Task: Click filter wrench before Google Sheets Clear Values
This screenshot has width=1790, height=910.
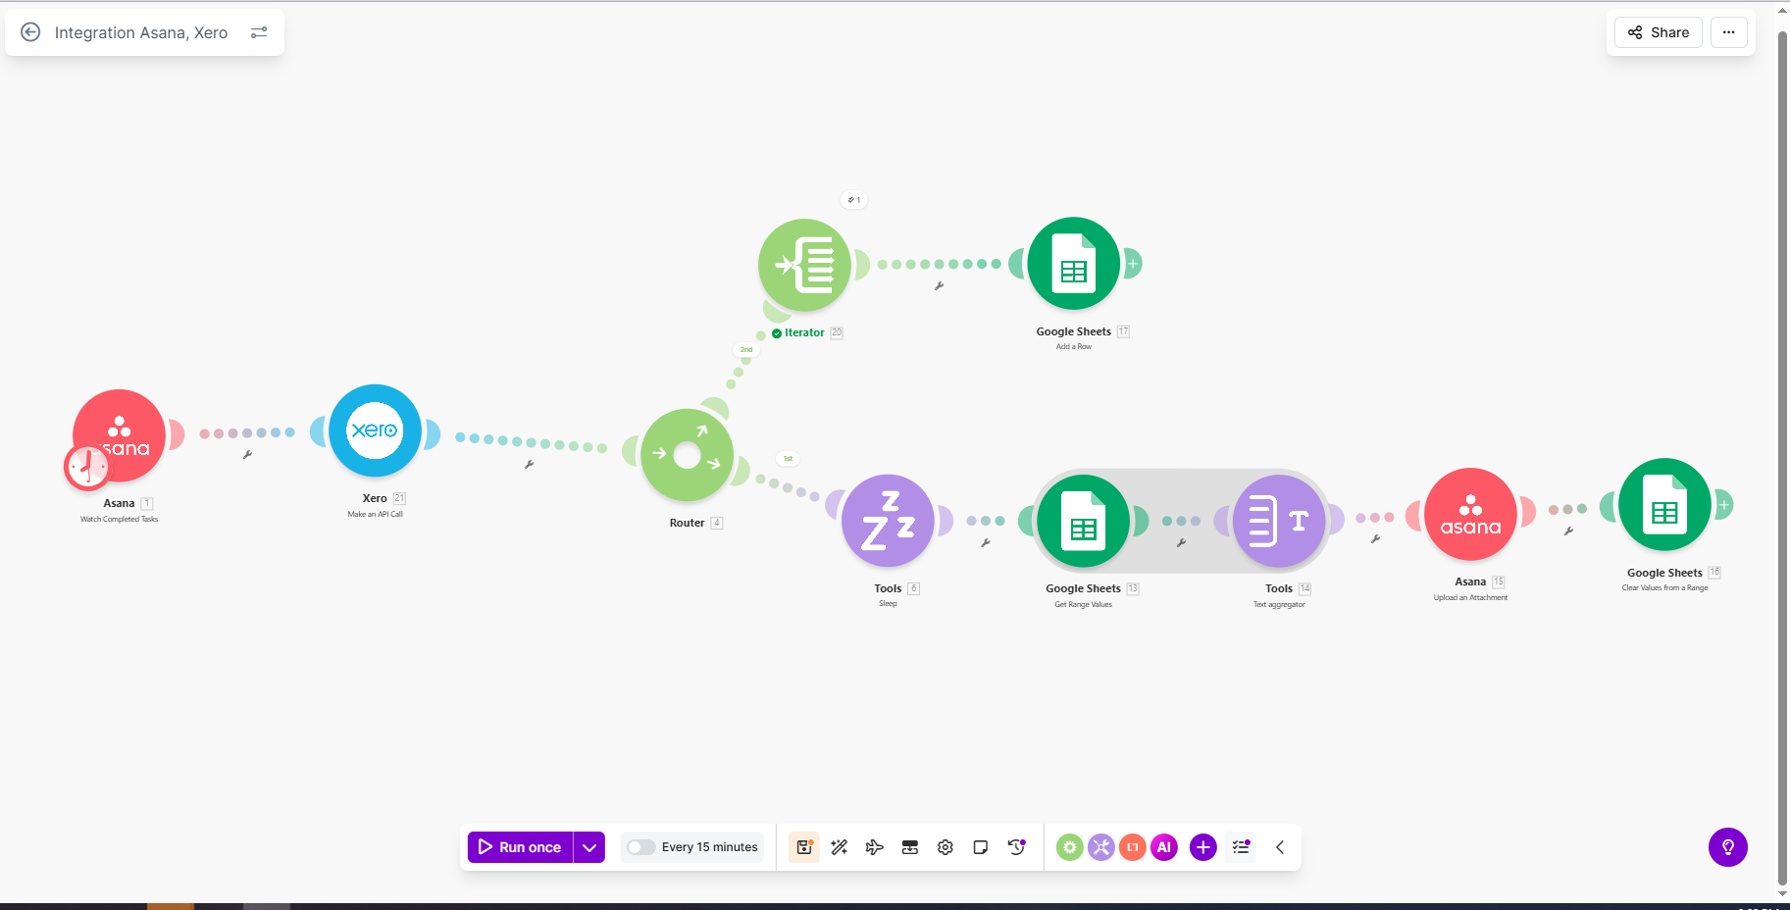Action: click(1568, 531)
